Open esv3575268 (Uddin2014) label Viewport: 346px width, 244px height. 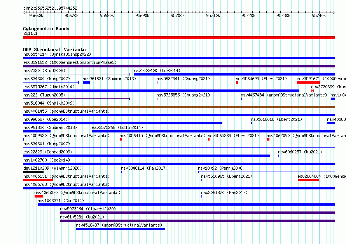[x=117, y=127]
